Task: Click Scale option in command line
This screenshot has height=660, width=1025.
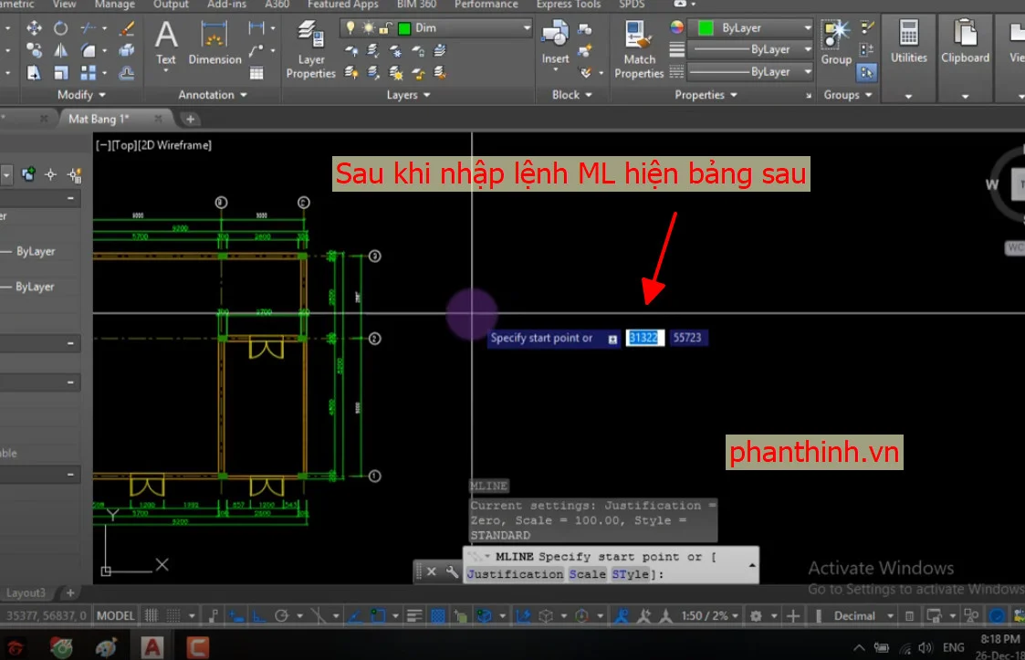Action: (587, 574)
